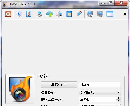The image size is (130, 106).
Task: Open the Preferences checklist icon
Action: [x=29, y=14]
